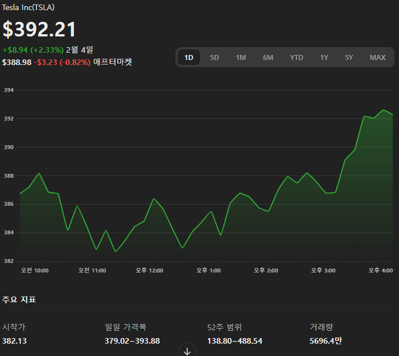The width and height of the screenshot is (399, 356).
Task: Click the $392.21 current price
Action: click(39, 29)
